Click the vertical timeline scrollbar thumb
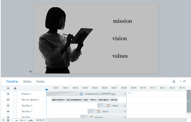The width and height of the screenshot is (191, 122). tap(189, 101)
